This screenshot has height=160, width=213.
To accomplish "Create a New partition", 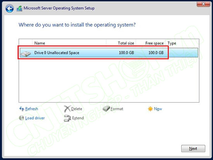I will coord(158,109).
